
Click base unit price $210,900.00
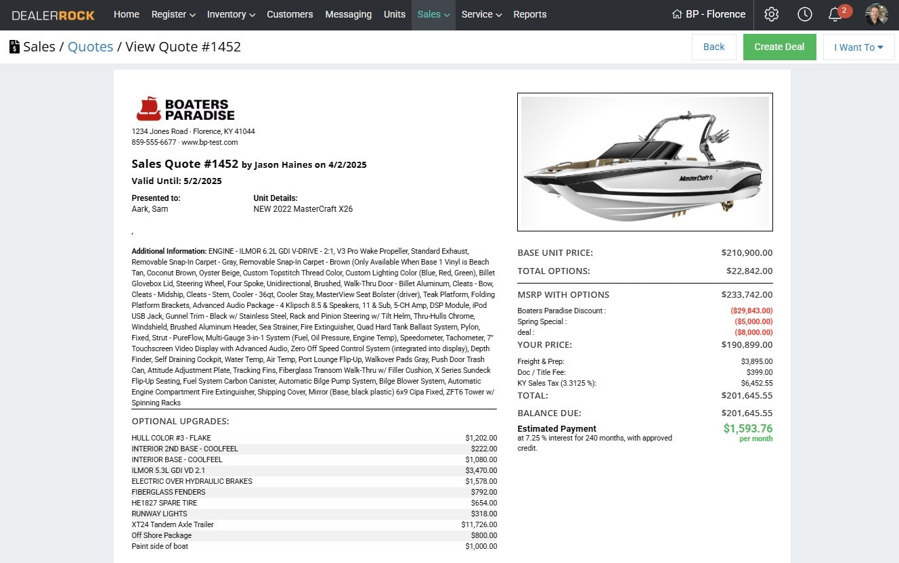pyautogui.click(x=747, y=253)
